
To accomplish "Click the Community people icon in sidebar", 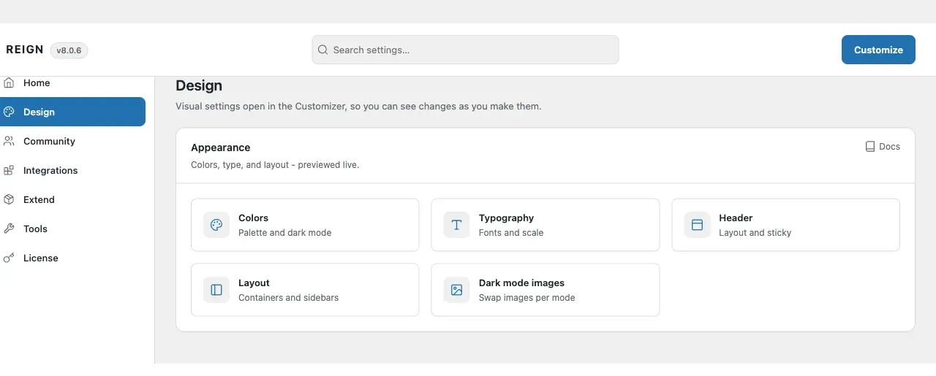I will 9,141.
